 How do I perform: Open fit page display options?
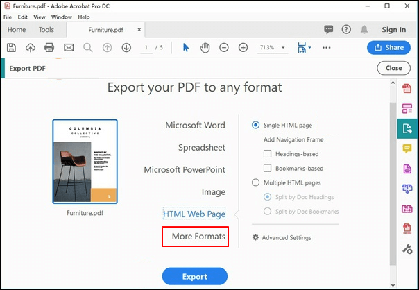pos(304,48)
